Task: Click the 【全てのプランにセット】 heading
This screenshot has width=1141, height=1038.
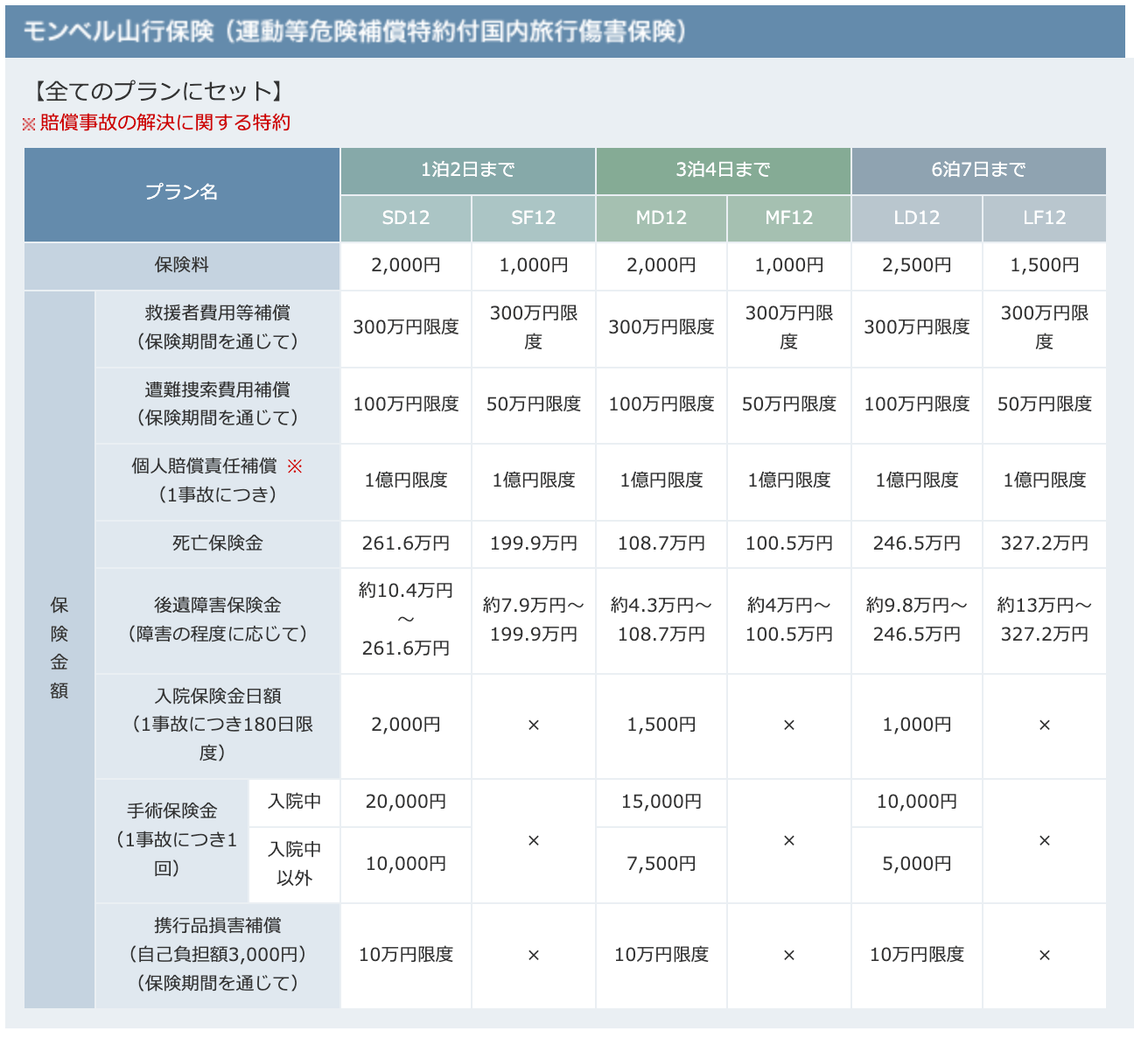Action: (x=157, y=91)
